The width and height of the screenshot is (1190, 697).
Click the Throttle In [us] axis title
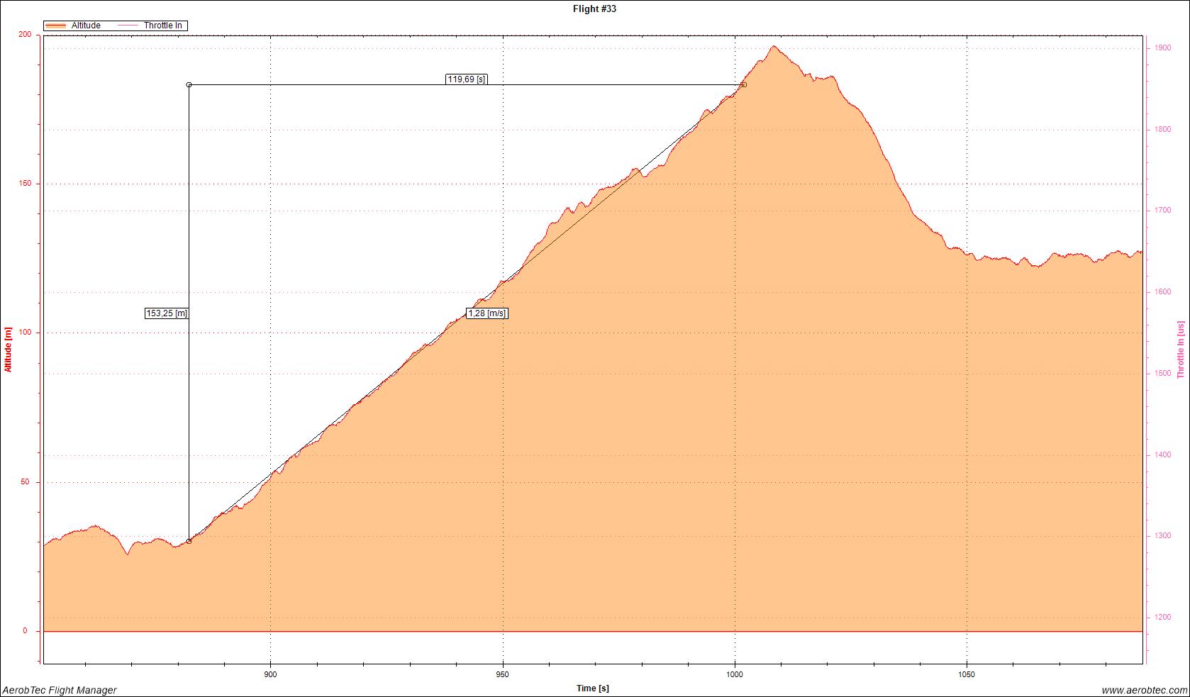(x=1181, y=349)
